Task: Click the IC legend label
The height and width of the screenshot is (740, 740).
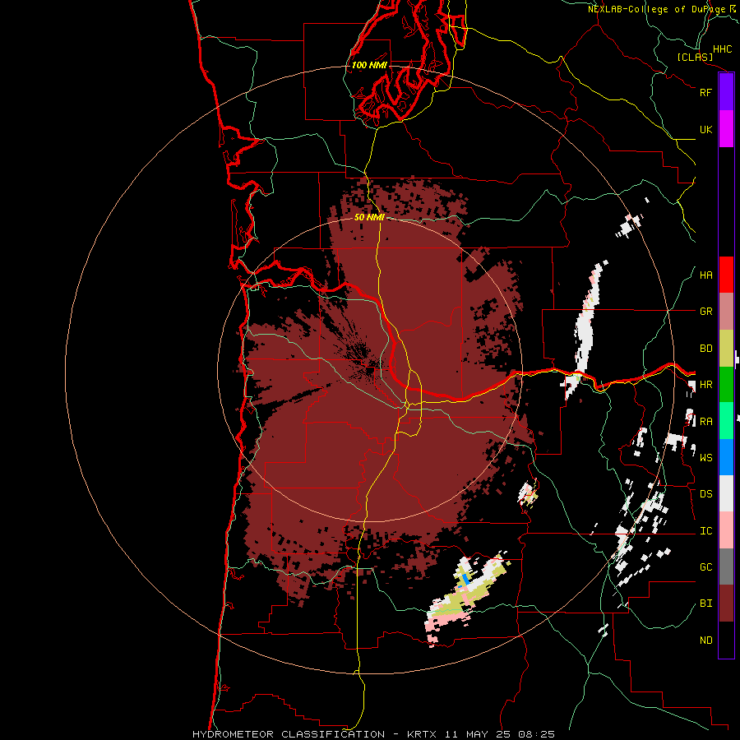Action: (705, 531)
